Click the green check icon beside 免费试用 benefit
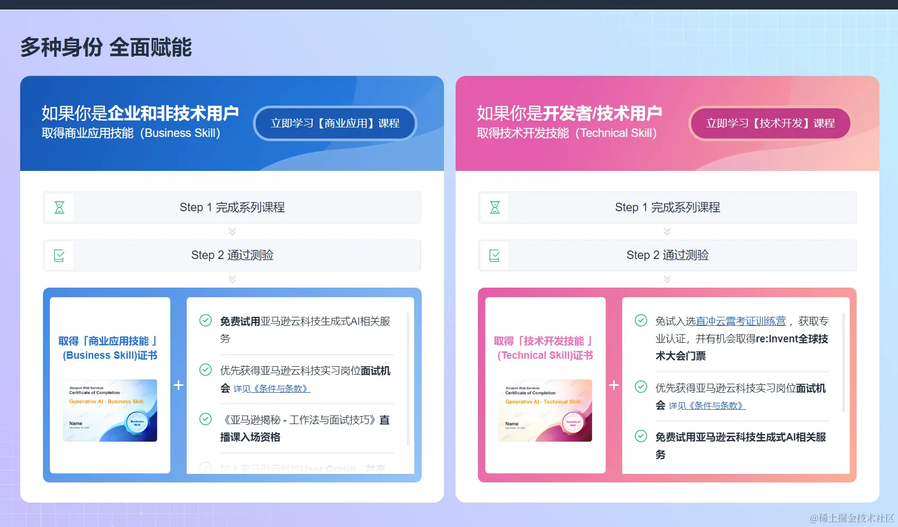 pyautogui.click(x=205, y=321)
